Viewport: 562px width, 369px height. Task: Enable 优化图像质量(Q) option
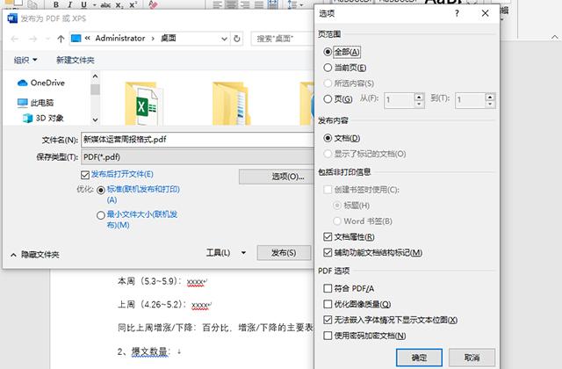328,304
